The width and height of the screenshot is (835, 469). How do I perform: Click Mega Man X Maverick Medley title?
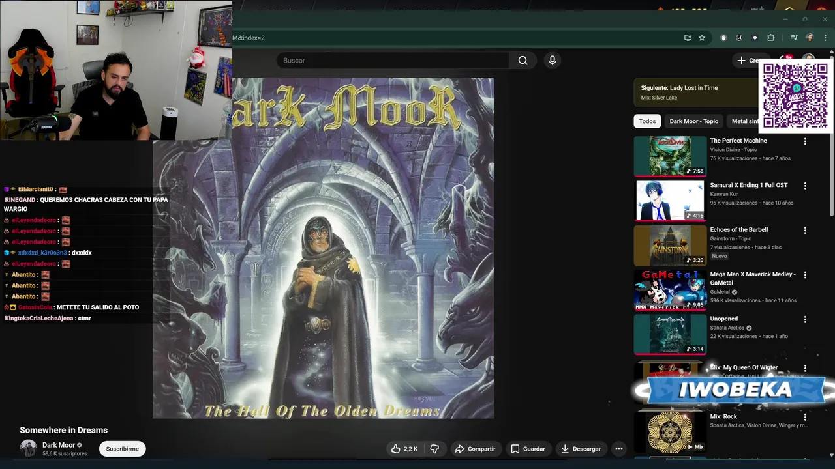pyautogui.click(x=753, y=278)
